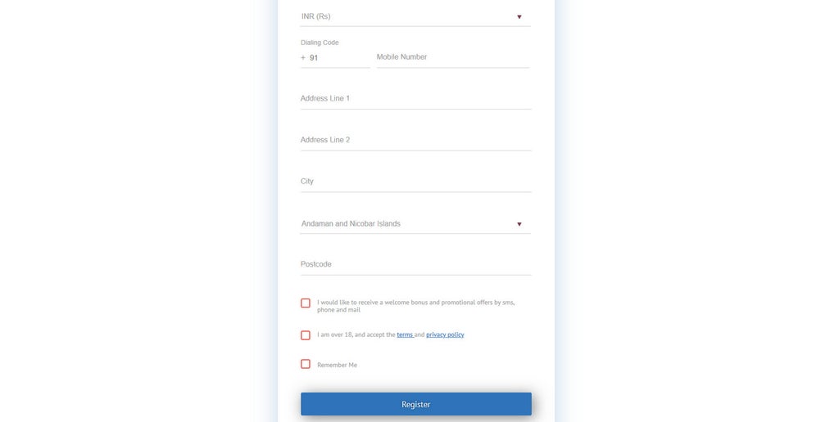
Task: Click the plus sign before dialing code
Action: click(303, 58)
